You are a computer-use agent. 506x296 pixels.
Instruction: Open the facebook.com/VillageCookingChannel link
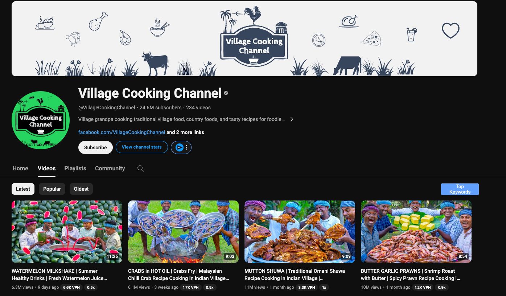pyautogui.click(x=122, y=132)
